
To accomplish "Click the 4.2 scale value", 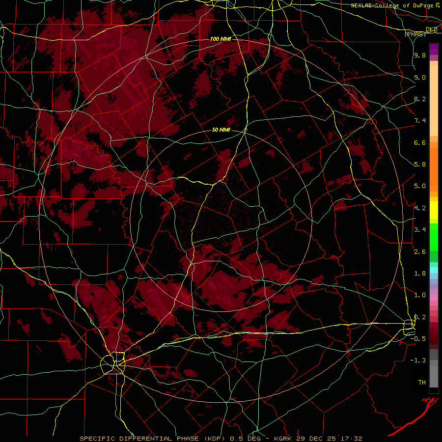I will tap(420, 208).
